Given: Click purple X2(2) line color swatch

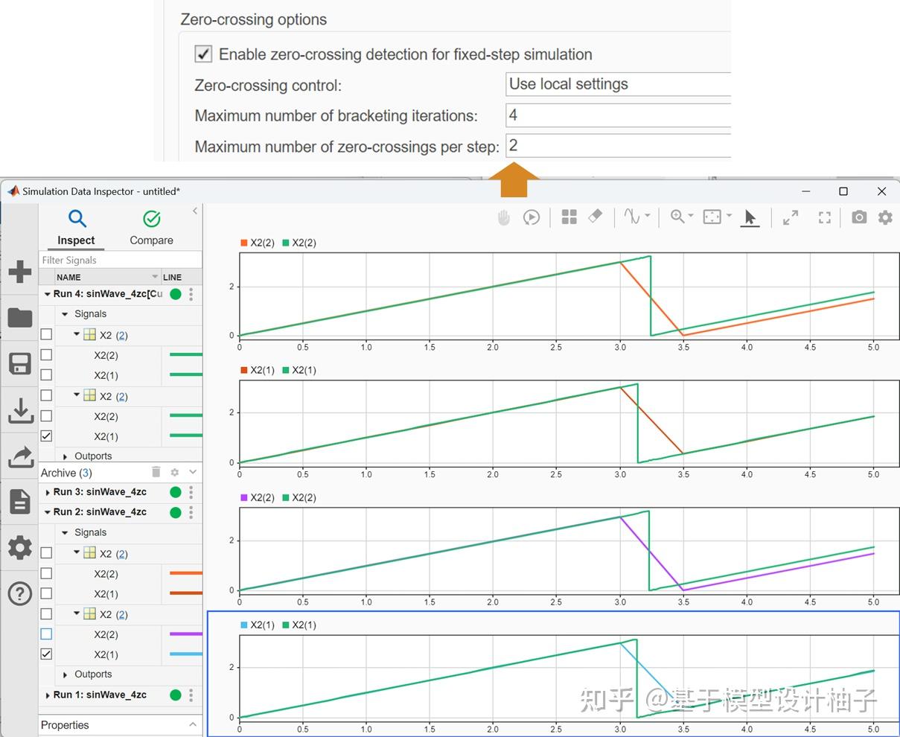Looking at the screenshot, I should tap(185, 634).
